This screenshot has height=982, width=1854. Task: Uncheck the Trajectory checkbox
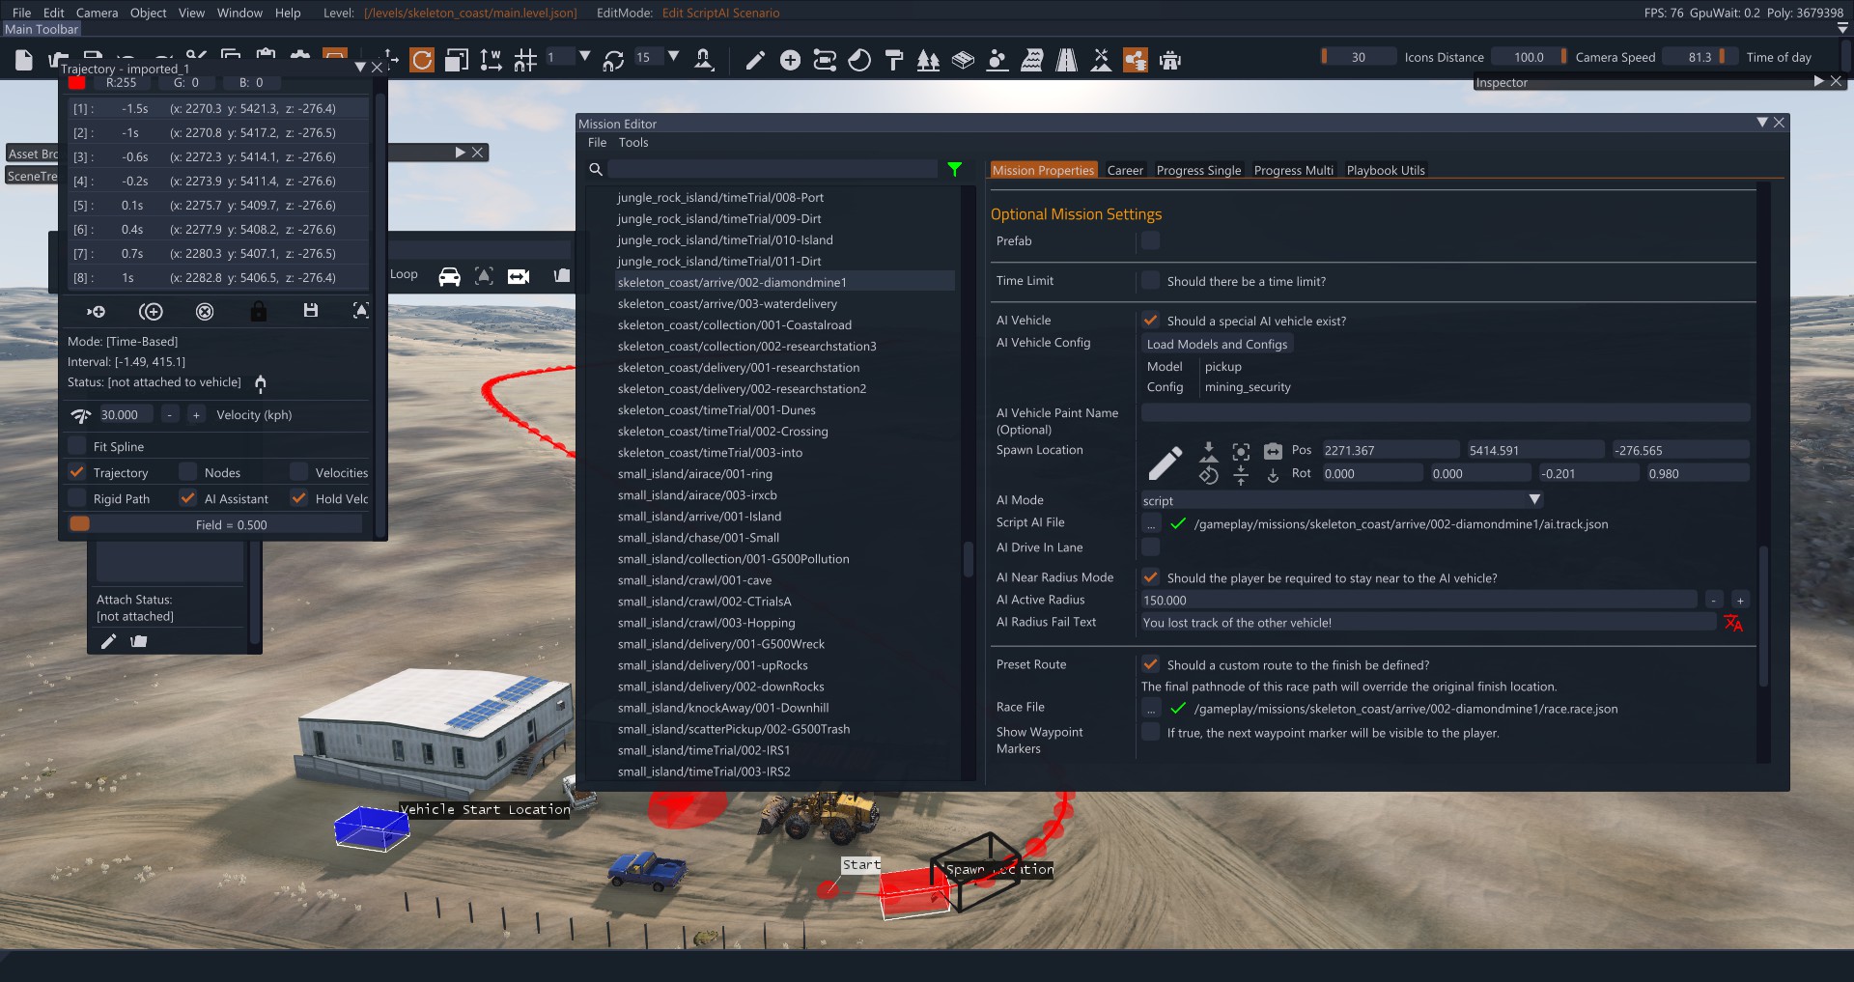tap(77, 472)
